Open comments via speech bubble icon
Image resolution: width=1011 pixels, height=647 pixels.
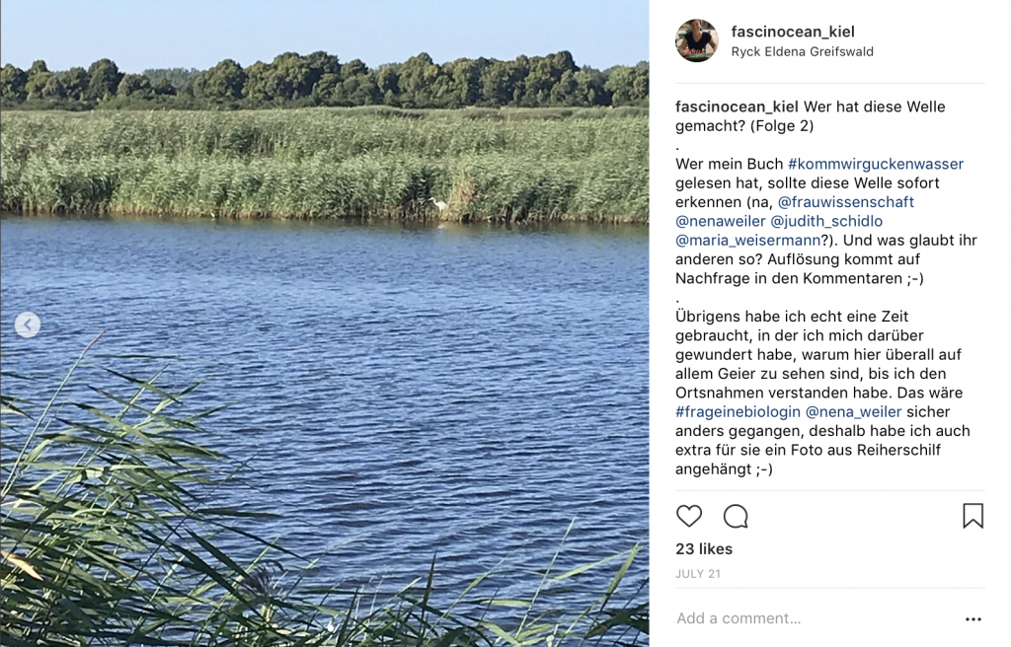736,516
